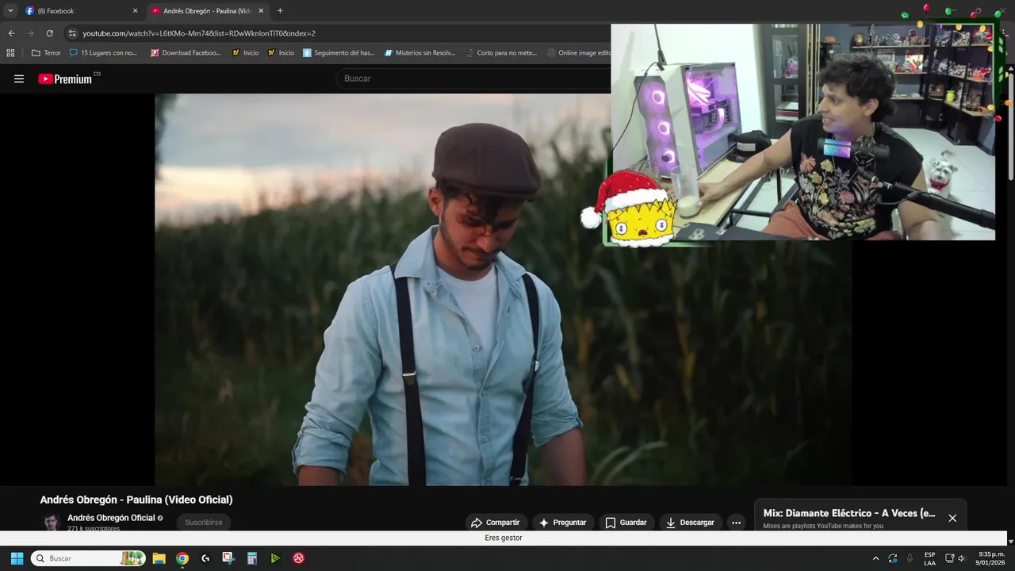Click the video title Andrés Obregón - Paulina
Image resolution: width=1015 pixels, height=571 pixels.
(136, 500)
